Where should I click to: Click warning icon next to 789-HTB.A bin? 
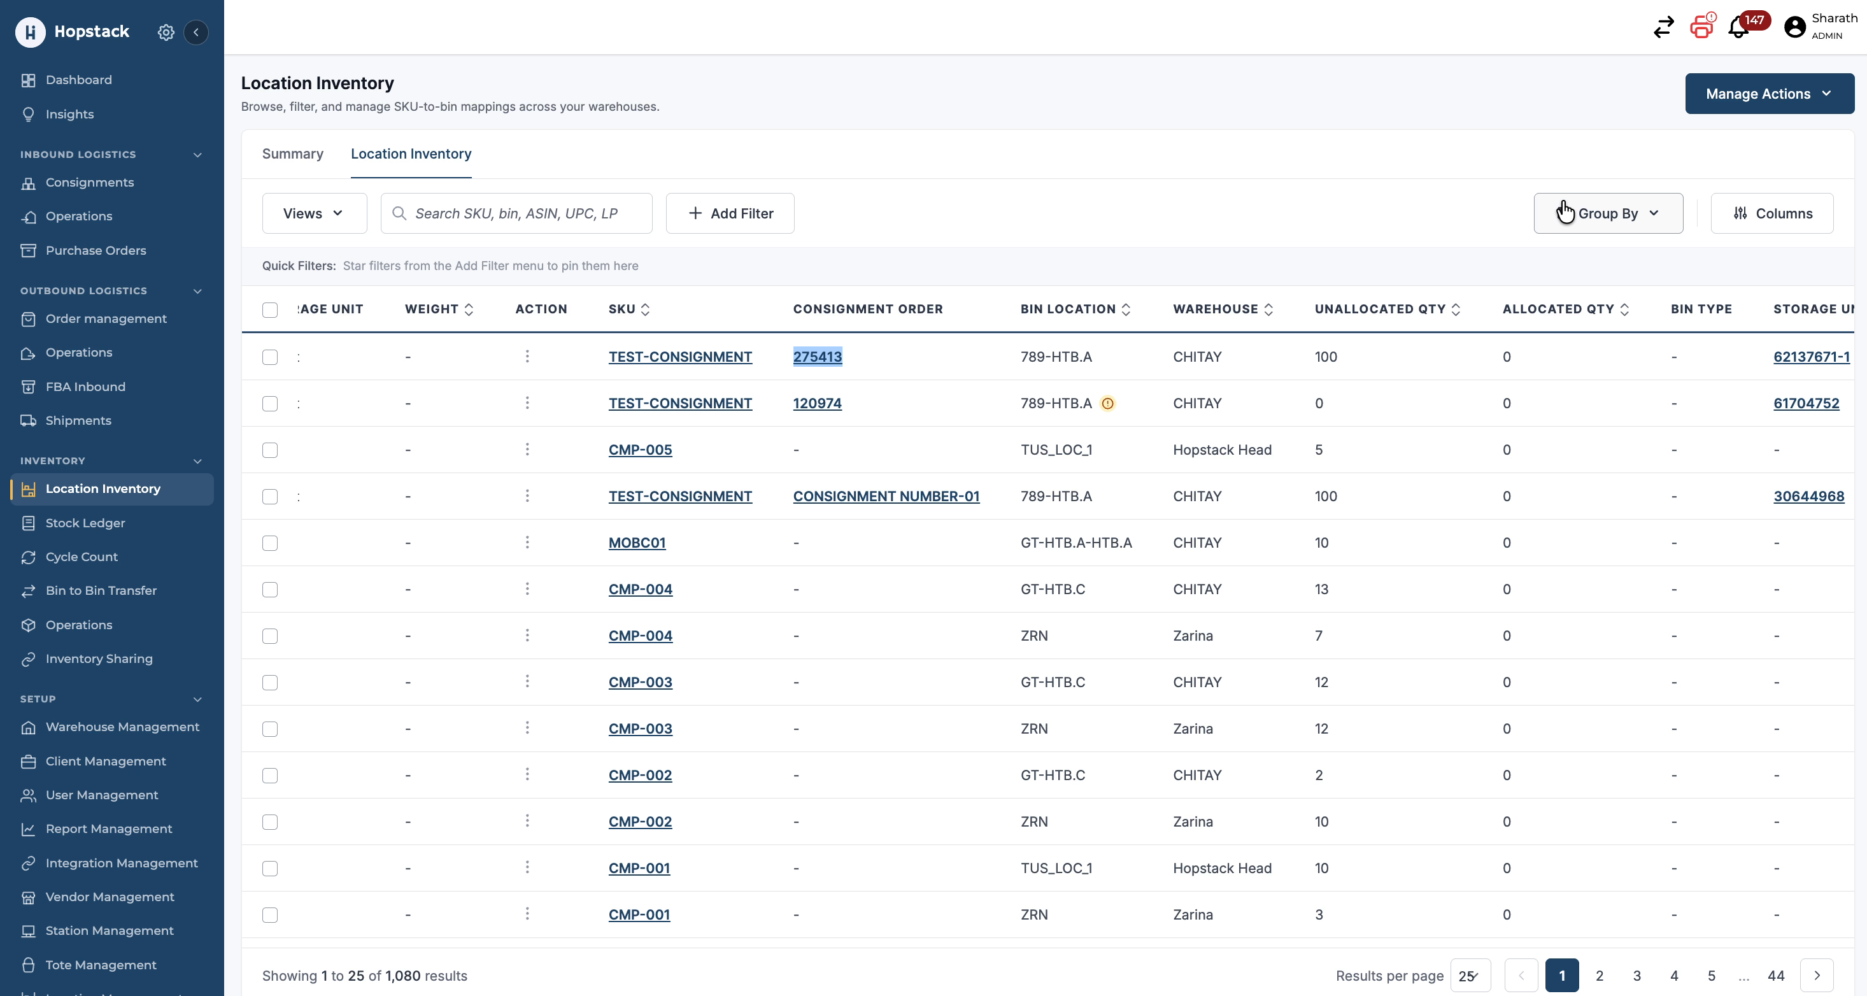pos(1107,403)
